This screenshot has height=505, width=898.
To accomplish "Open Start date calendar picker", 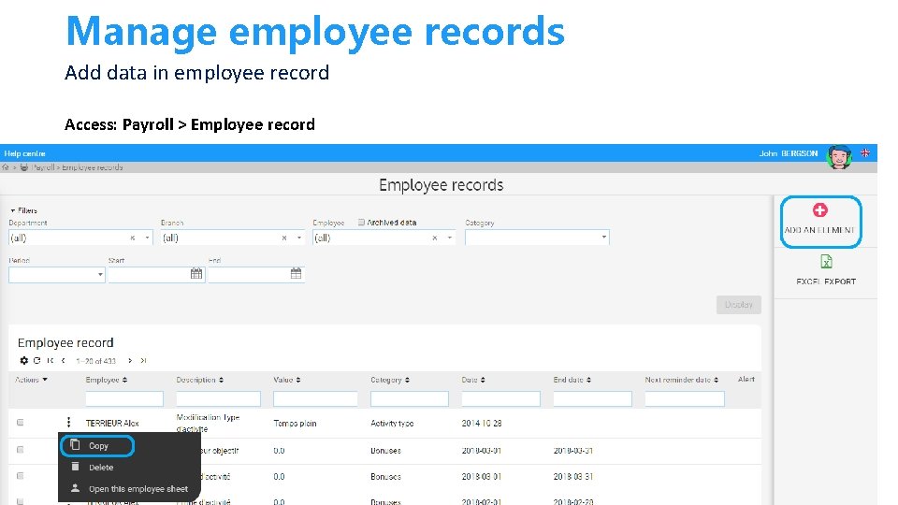I will click(196, 274).
